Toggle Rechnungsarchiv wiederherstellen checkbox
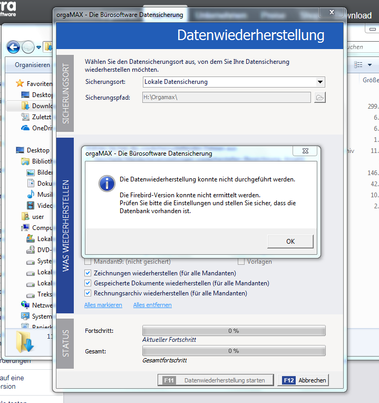This screenshot has width=379, height=403. click(x=88, y=293)
